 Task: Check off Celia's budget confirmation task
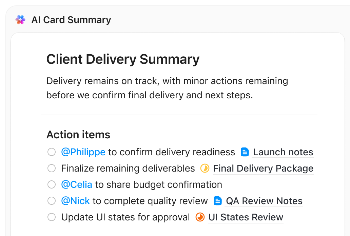(51, 184)
